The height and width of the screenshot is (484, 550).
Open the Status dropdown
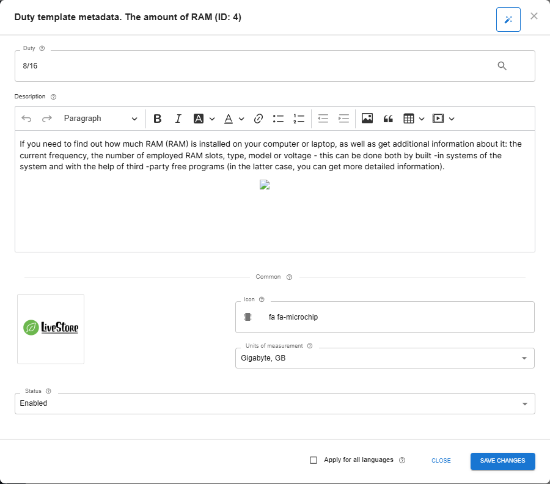click(524, 403)
